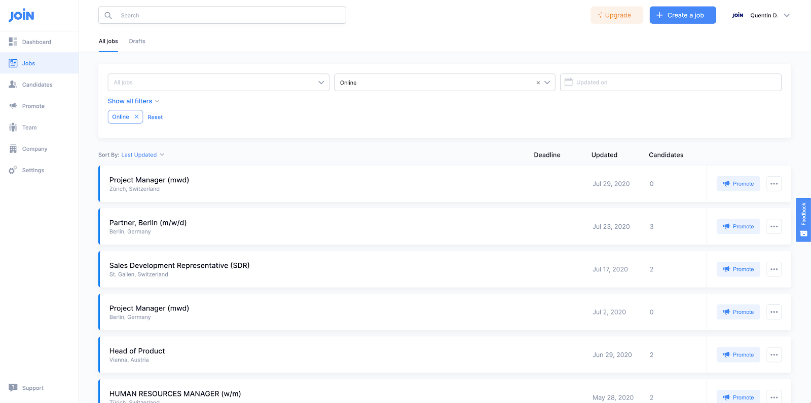Open the Berlin Project Manager (mwd) job
Screen dimensions: 811x403
(149, 308)
